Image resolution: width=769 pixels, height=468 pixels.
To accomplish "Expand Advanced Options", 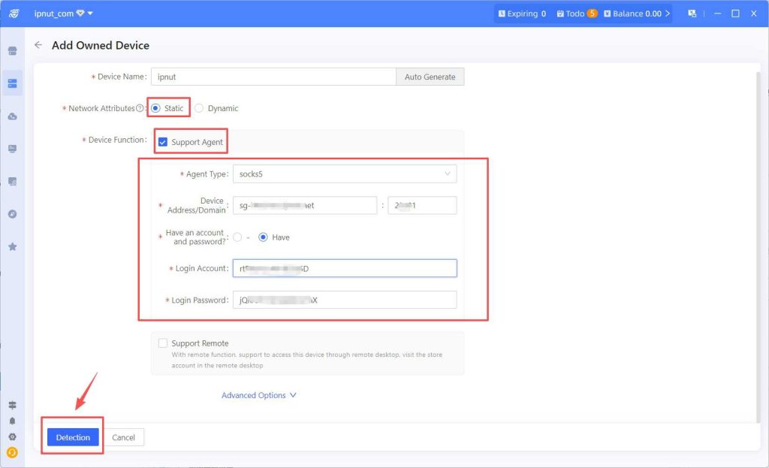I will 259,395.
